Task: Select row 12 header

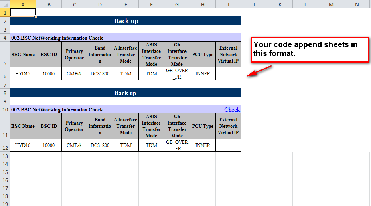Action: coord(5,145)
